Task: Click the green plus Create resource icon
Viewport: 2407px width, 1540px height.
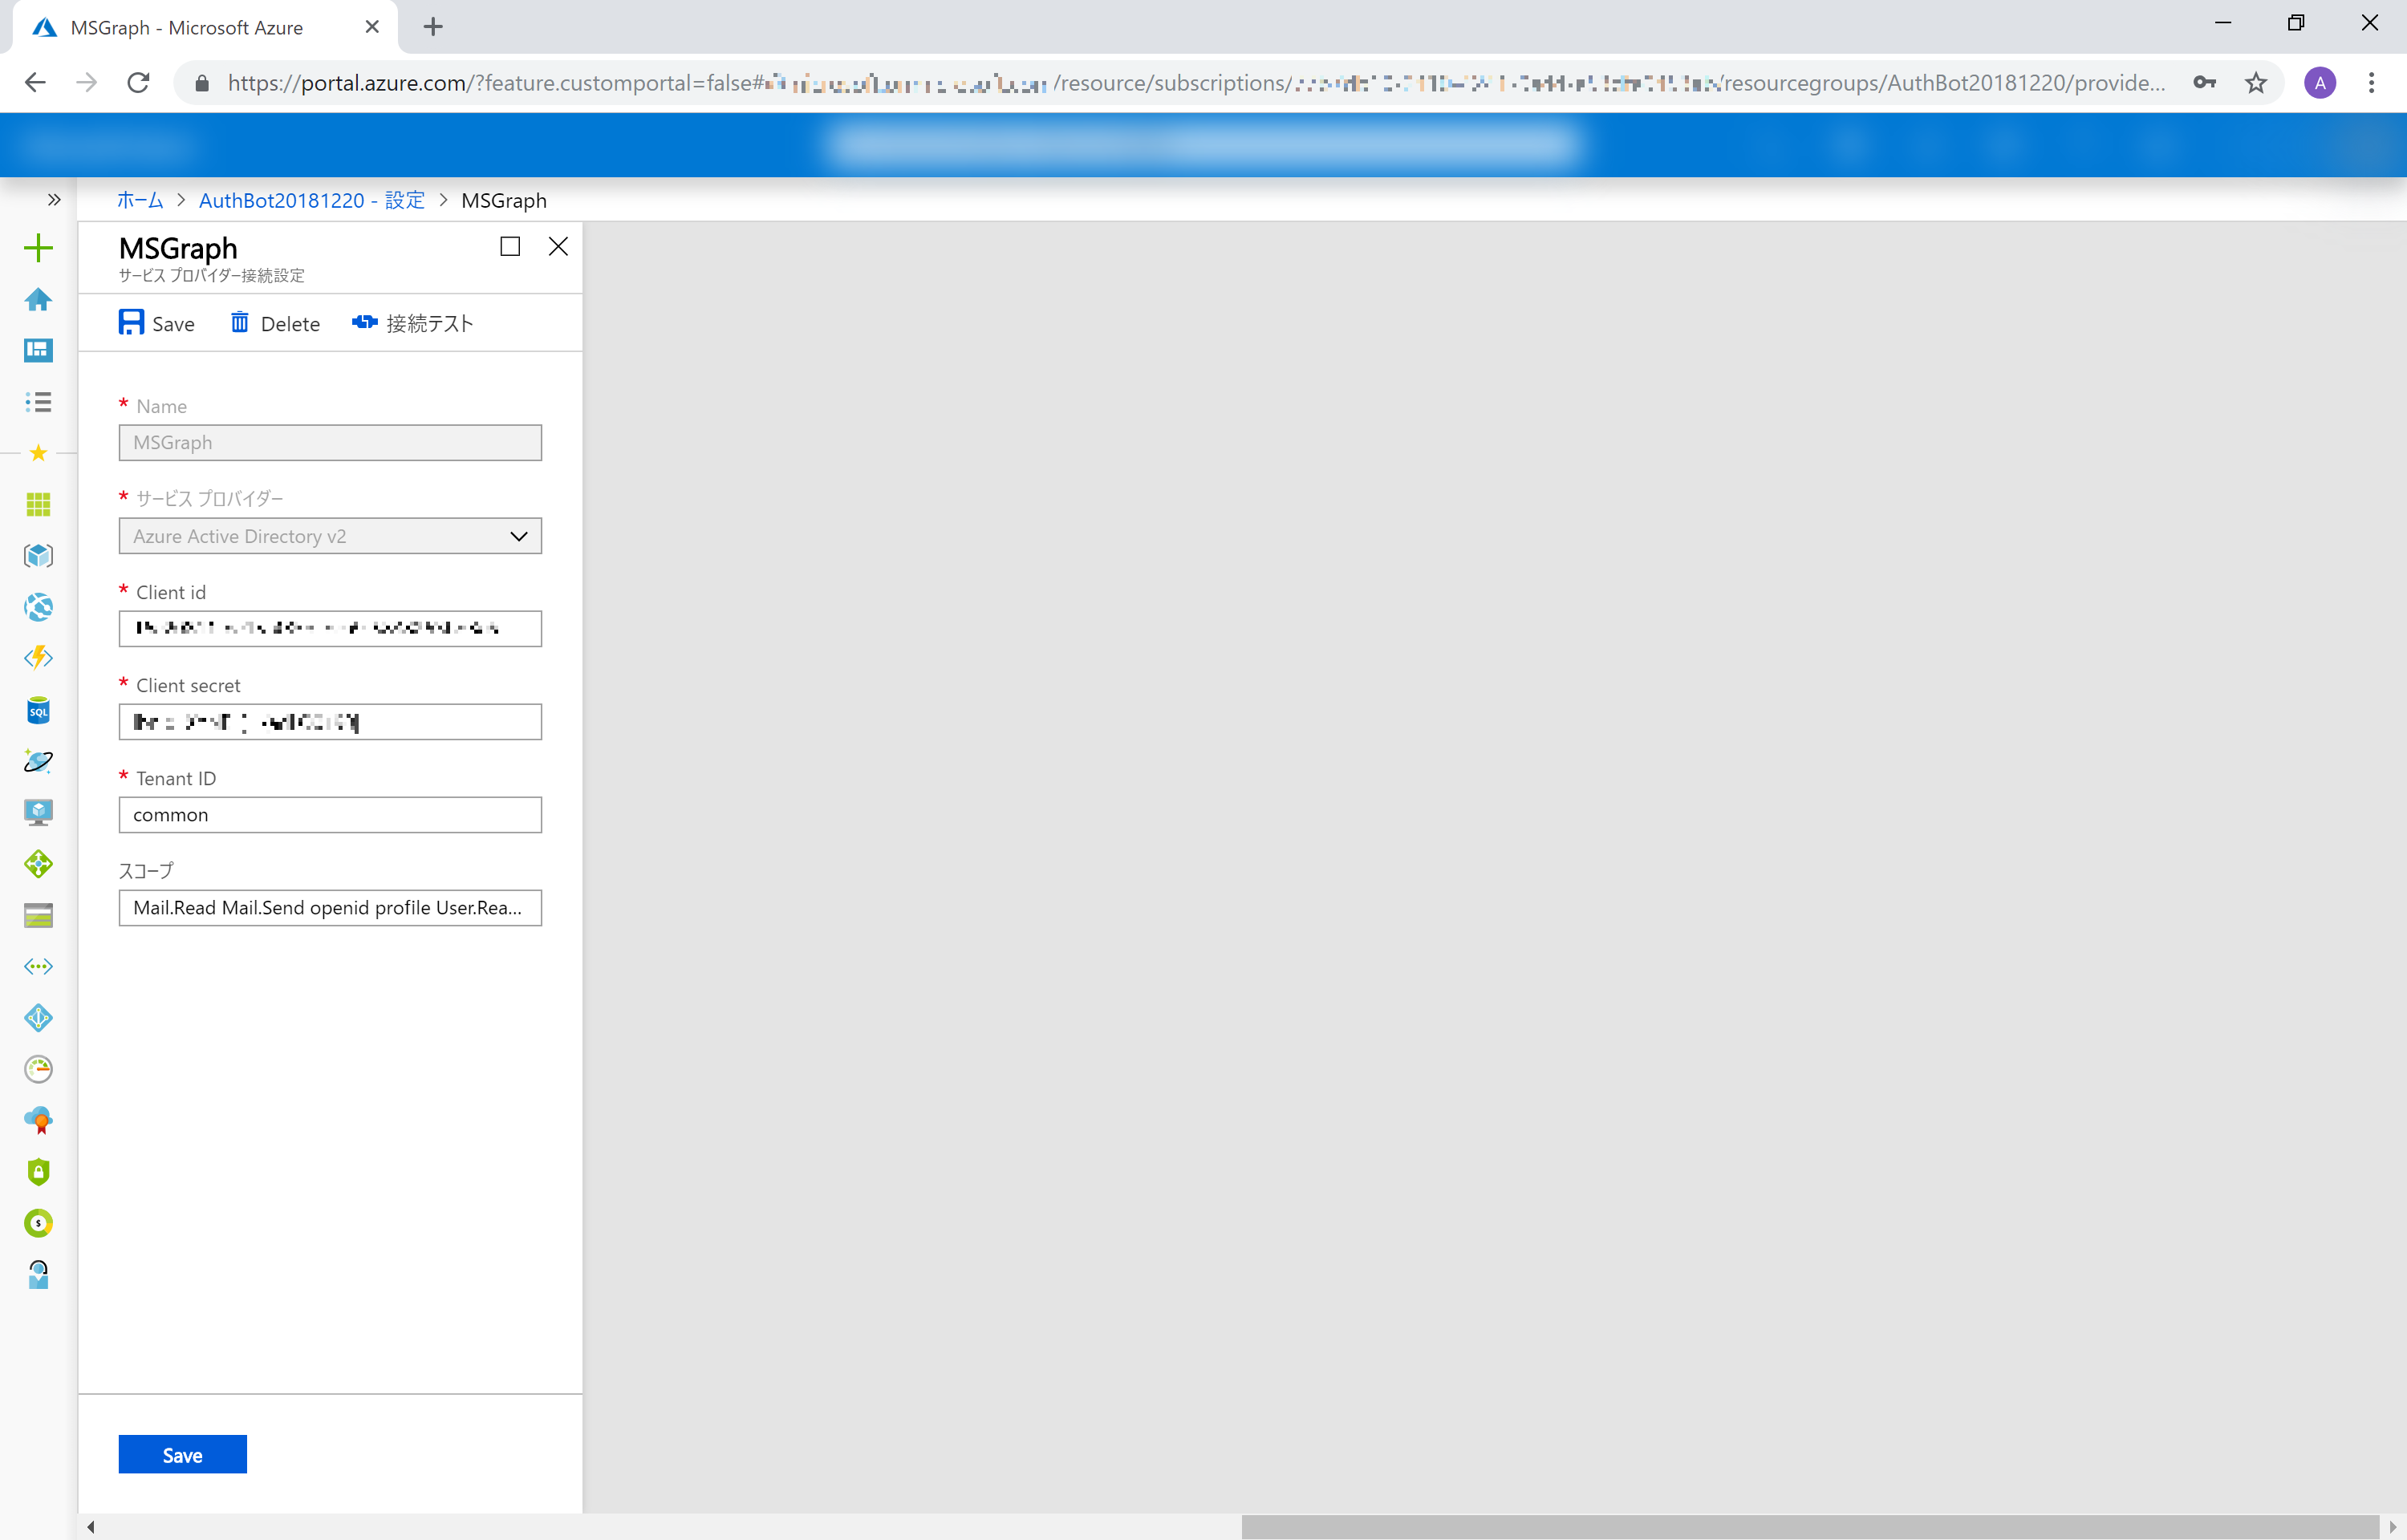Action: click(38, 247)
